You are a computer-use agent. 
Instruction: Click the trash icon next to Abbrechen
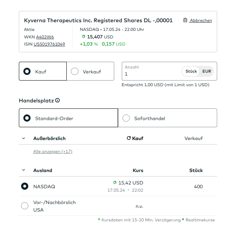click(x=185, y=20)
